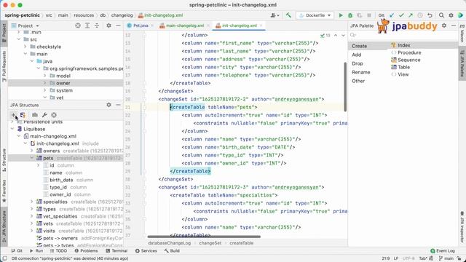Screen dimensions: 466x262
Task: Click the Git commit checkmark icon
Action: (x=401, y=15)
